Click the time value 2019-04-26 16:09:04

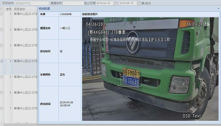pyautogui.click(x=66, y=104)
